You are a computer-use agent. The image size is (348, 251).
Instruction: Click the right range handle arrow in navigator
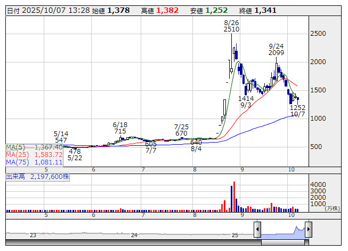307,230
